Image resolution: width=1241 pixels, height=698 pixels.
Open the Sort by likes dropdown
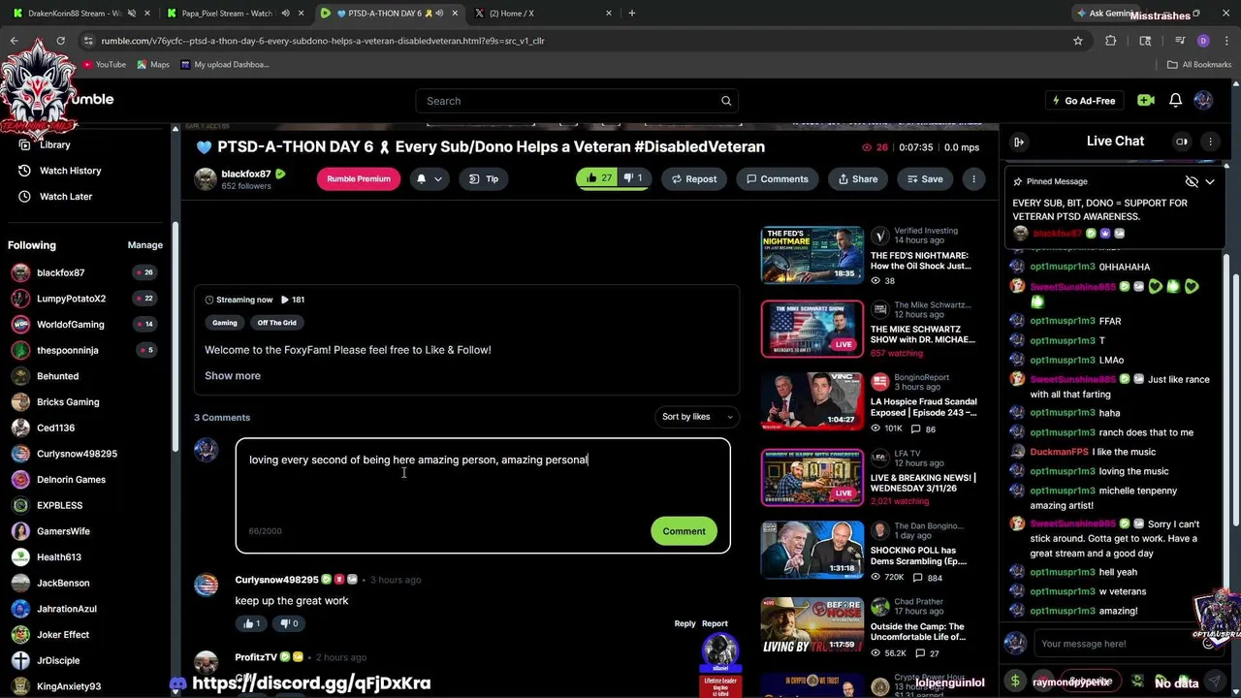tap(697, 417)
